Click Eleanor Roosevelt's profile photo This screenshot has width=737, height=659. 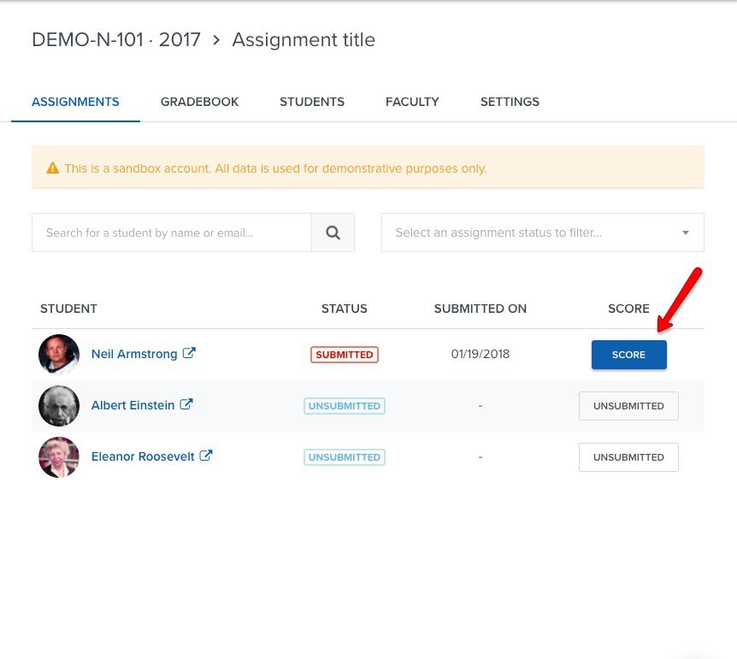59,457
